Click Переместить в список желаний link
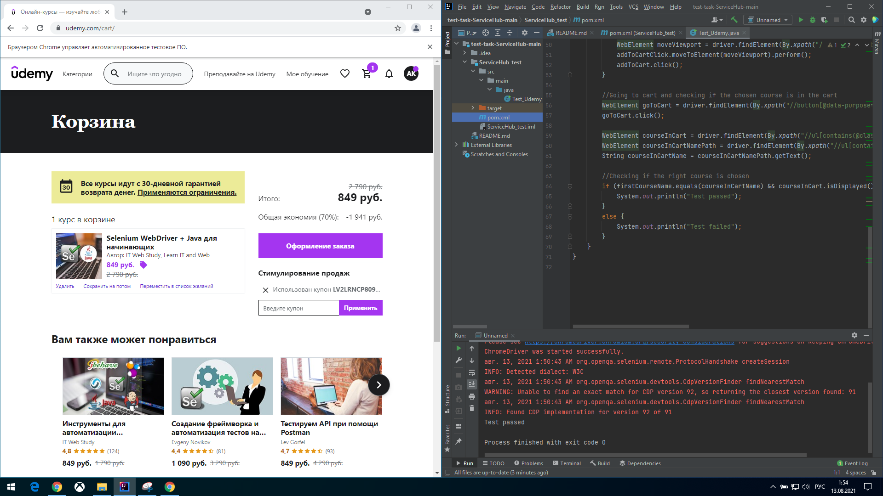Screen dimensions: 883x496 [177, 286]
